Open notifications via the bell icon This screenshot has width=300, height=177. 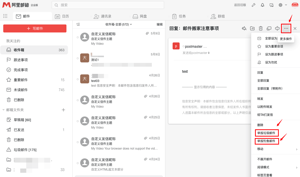coord(262,5)
